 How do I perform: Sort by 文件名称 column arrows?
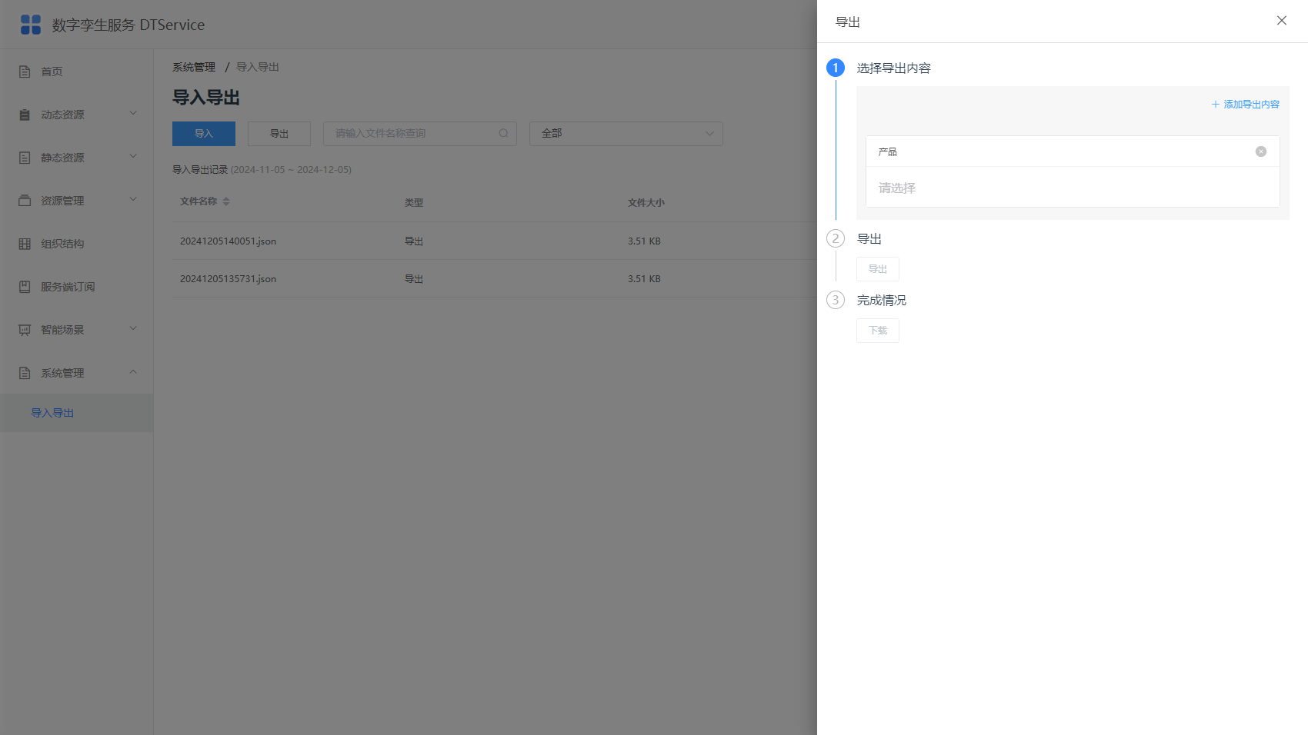226,201
